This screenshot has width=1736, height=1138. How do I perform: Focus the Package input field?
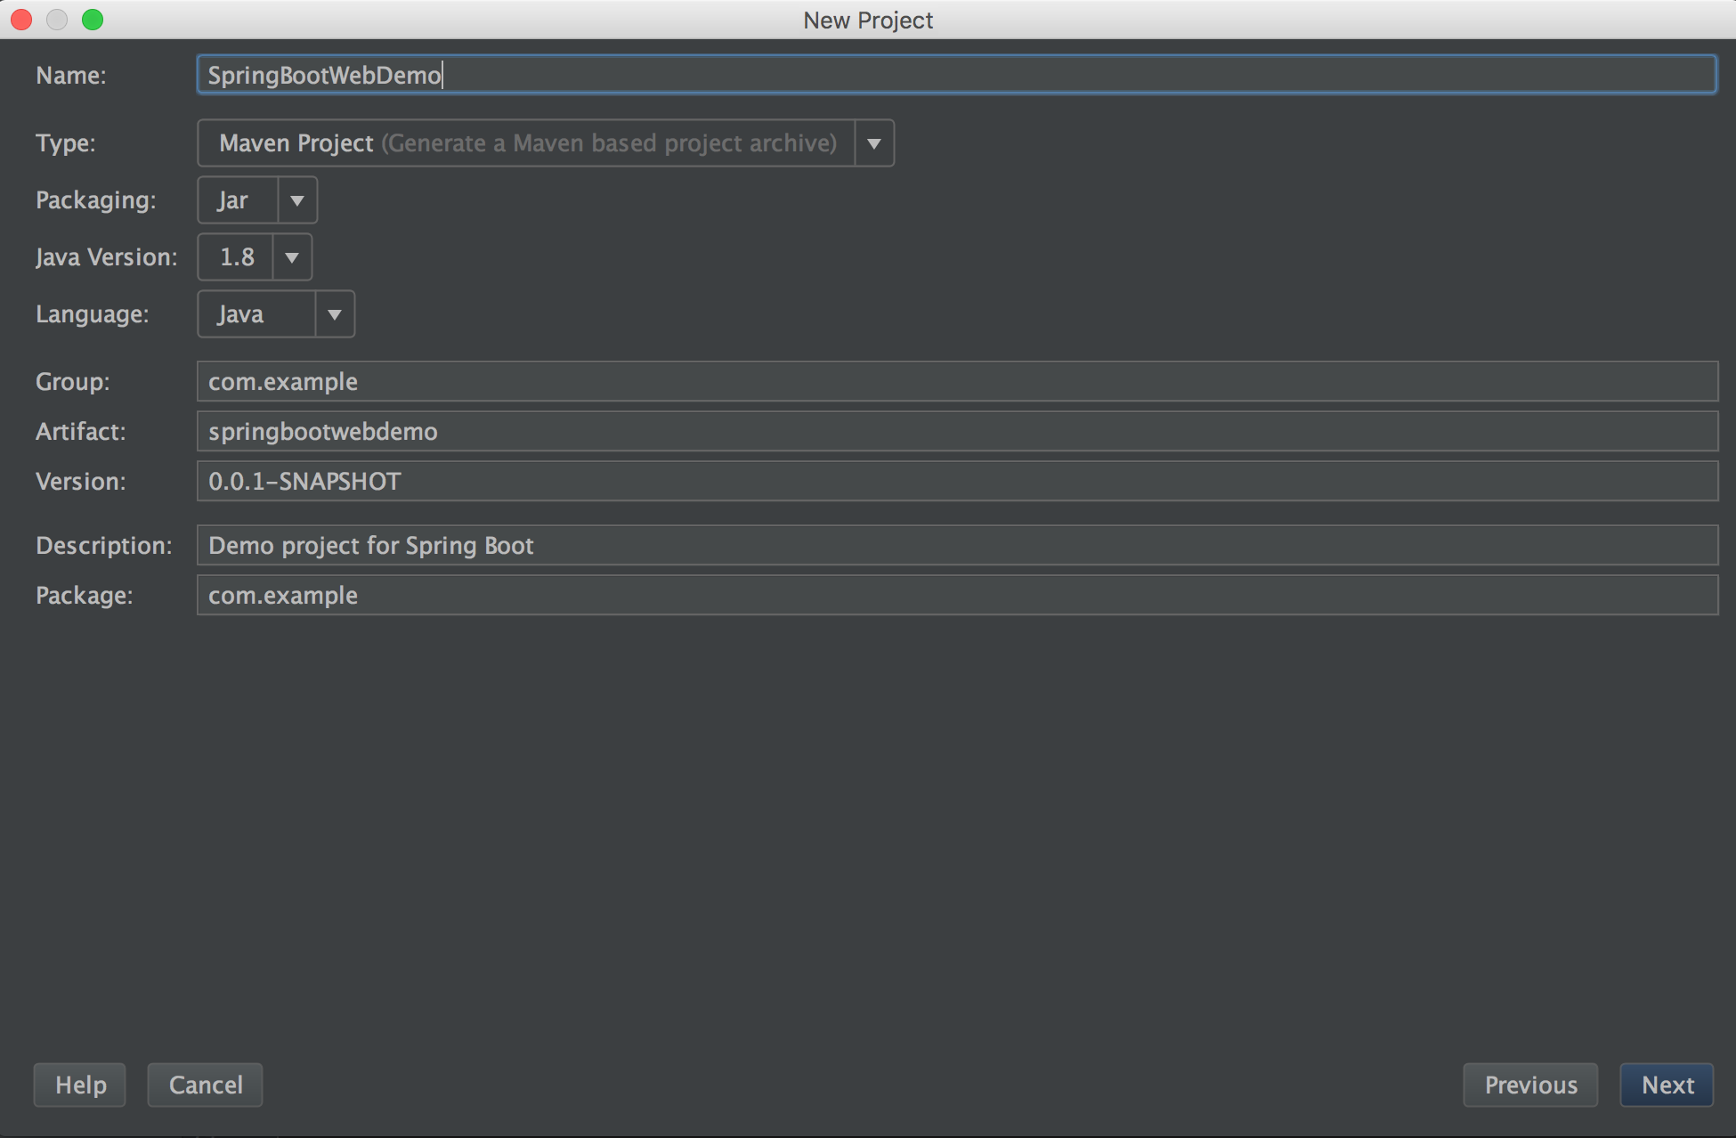coord(957,595)
